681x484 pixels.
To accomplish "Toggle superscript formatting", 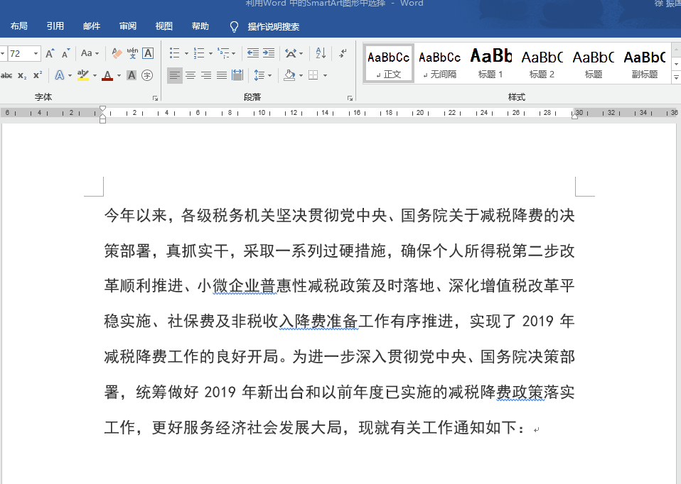I will pyautogui.click(x=38, y=75).
